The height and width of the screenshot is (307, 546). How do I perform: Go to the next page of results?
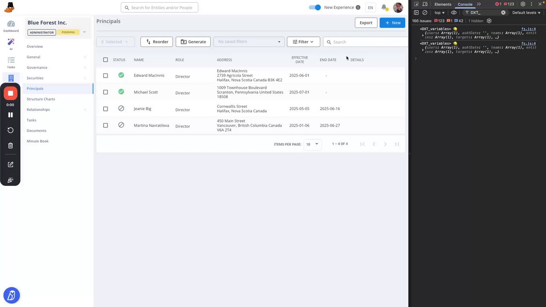(385, 144)
